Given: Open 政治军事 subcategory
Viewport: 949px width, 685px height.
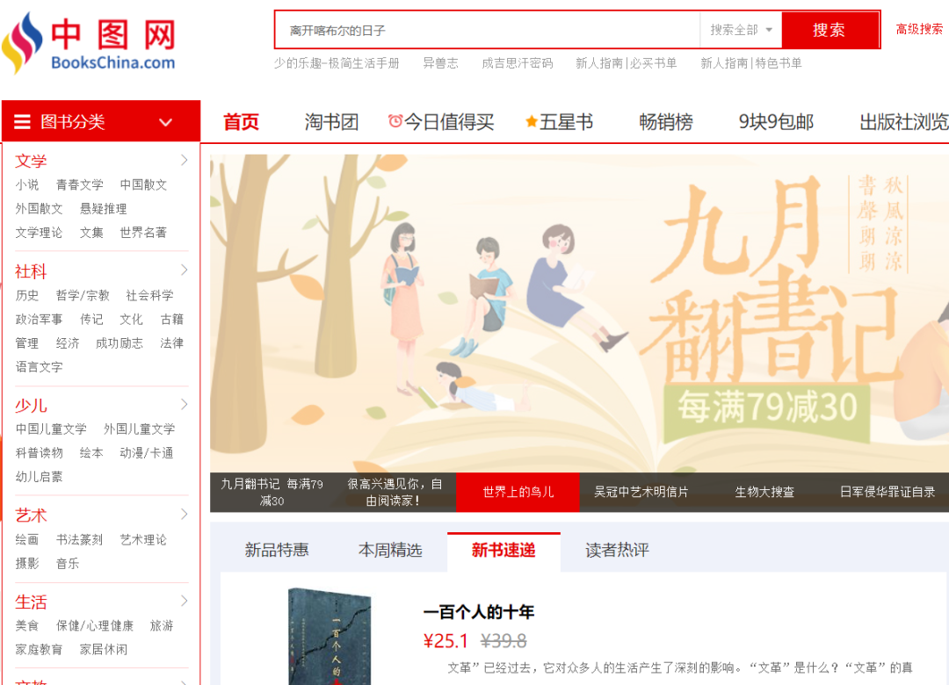Looking at the screenshot, I should click(x=39, y=319).
